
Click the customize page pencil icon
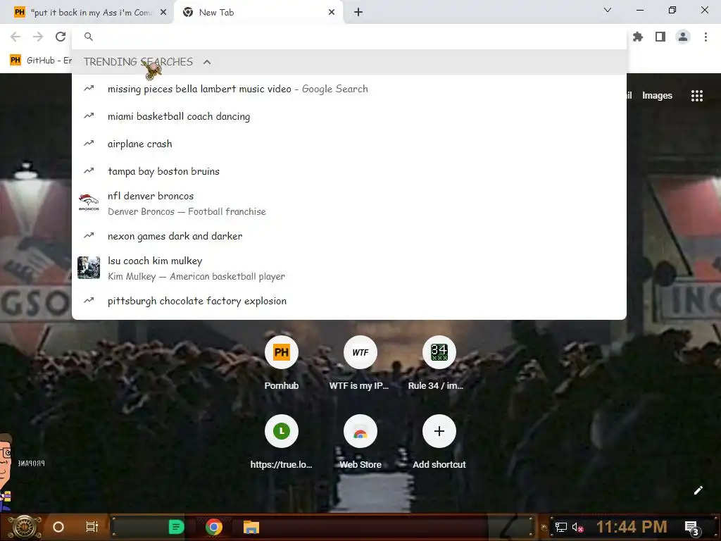[698, 490]
